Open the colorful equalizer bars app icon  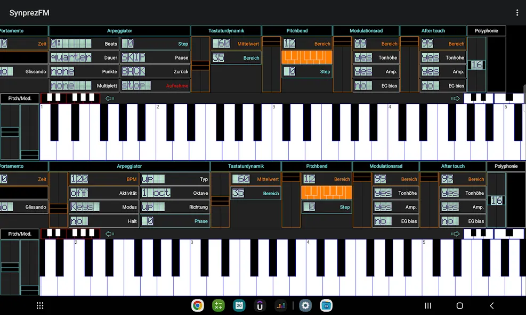point(281,305)
